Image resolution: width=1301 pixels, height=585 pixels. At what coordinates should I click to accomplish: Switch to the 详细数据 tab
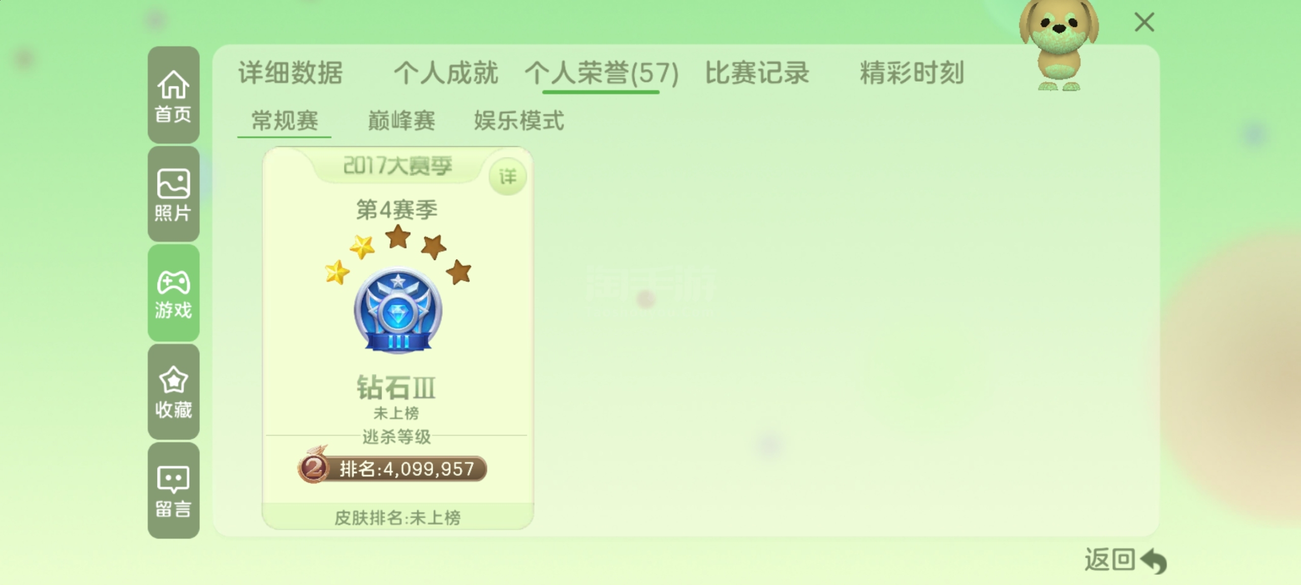[x=291, y=73]
